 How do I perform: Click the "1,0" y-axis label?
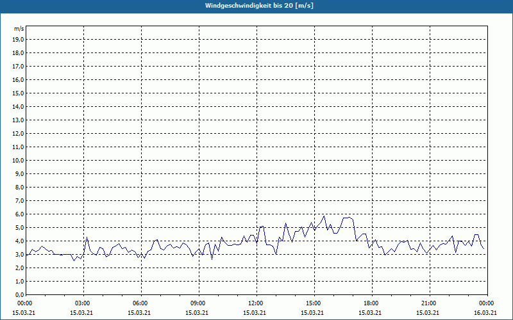20,282
